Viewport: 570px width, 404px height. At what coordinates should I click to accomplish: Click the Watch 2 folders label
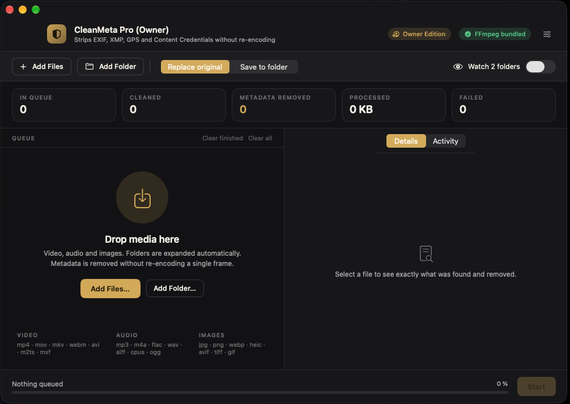pos(494,67)
